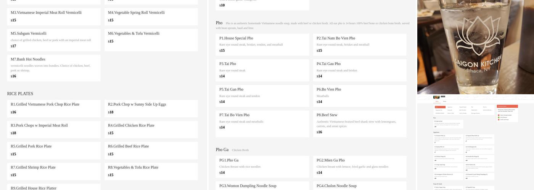The width and height of the screenshot is (534, 190).
Task: Select R6.Grilled Beef Rice Plate
Action: (151, 150)
